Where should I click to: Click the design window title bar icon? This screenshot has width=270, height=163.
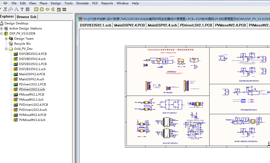(x=81, y=19)
